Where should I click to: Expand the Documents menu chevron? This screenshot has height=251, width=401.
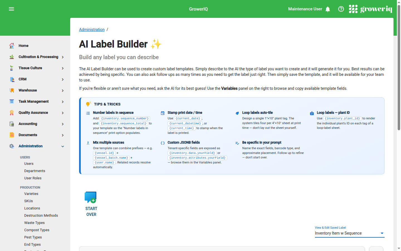63,135
